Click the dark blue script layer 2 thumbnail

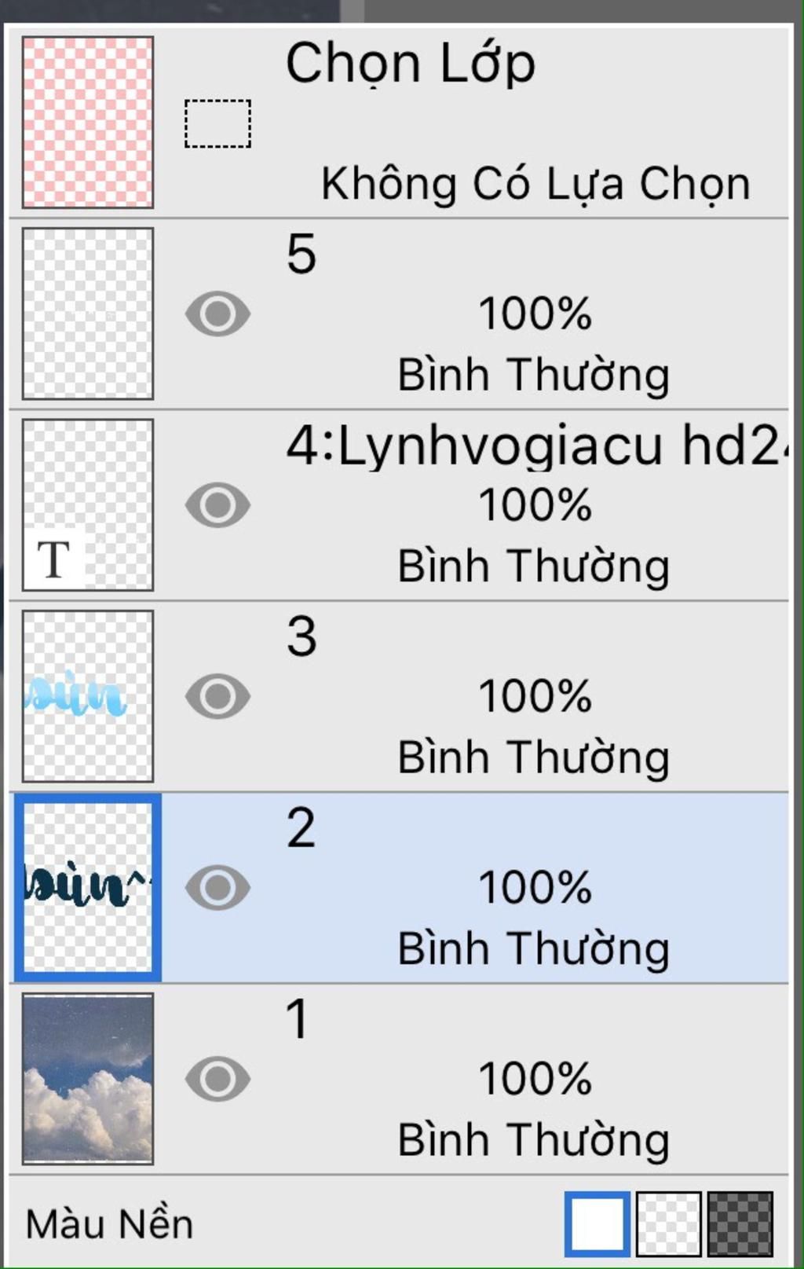[88, 887]
